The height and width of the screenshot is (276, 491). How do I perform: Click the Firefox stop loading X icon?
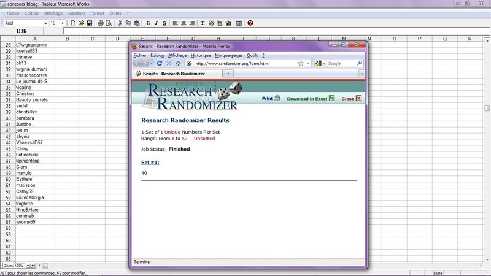(169, 63)
